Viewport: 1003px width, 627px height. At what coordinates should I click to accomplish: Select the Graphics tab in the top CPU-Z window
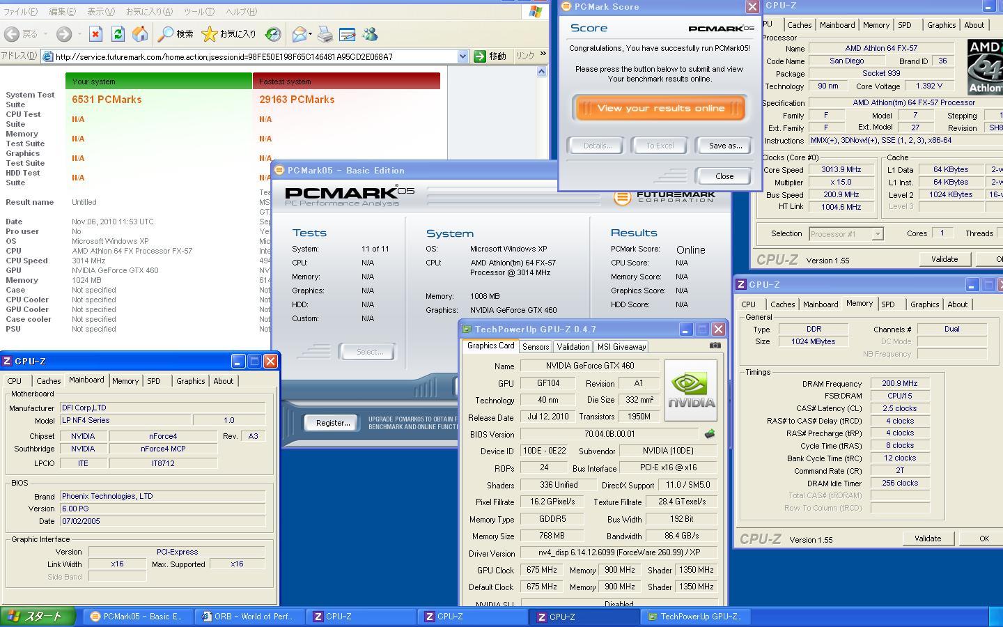coord(941,25)
